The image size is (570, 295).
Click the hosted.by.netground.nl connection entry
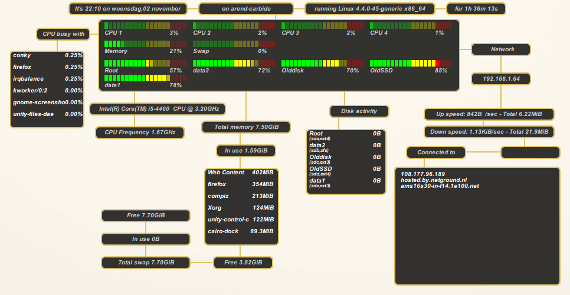click(434, 180)
